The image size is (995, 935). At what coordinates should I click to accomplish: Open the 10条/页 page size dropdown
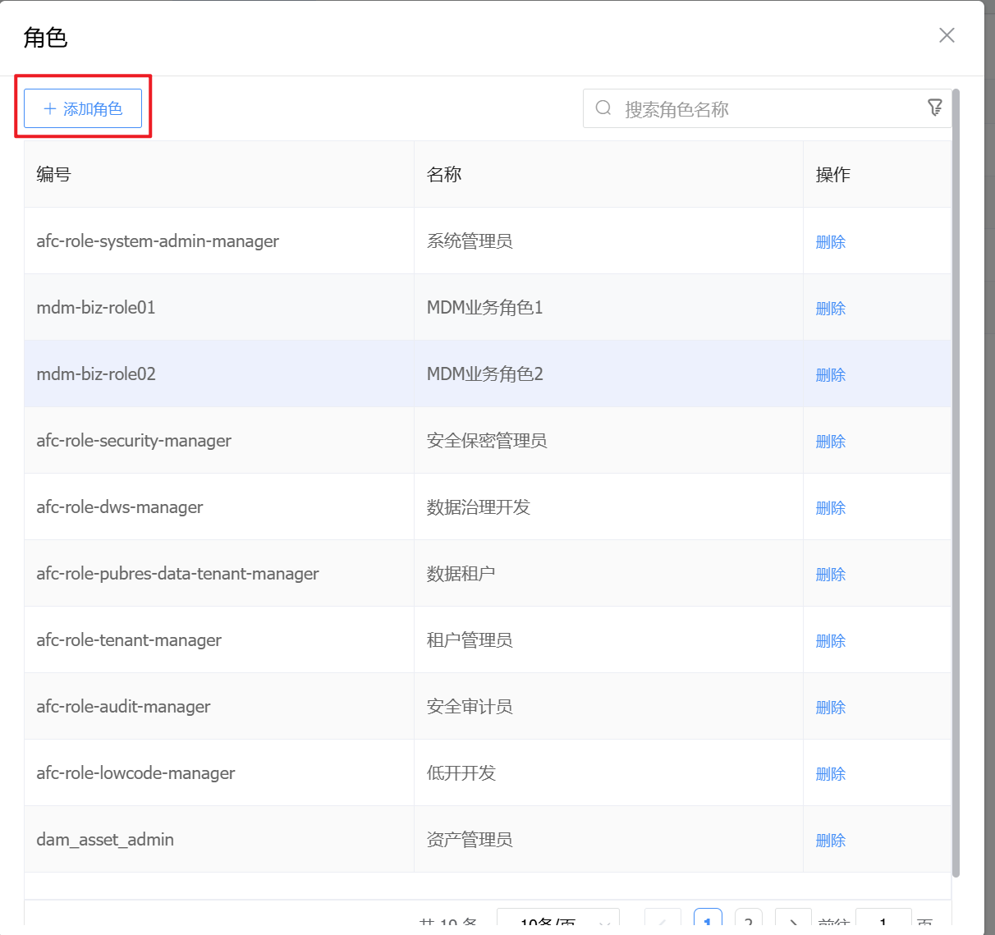[x=558, y=923]
